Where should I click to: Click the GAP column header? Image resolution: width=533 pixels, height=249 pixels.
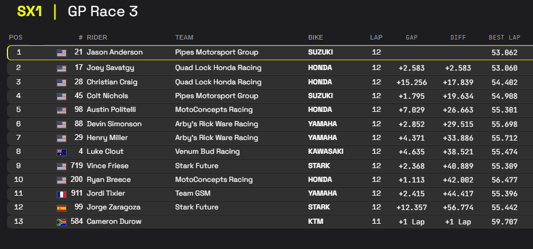[x=411, y=38]
